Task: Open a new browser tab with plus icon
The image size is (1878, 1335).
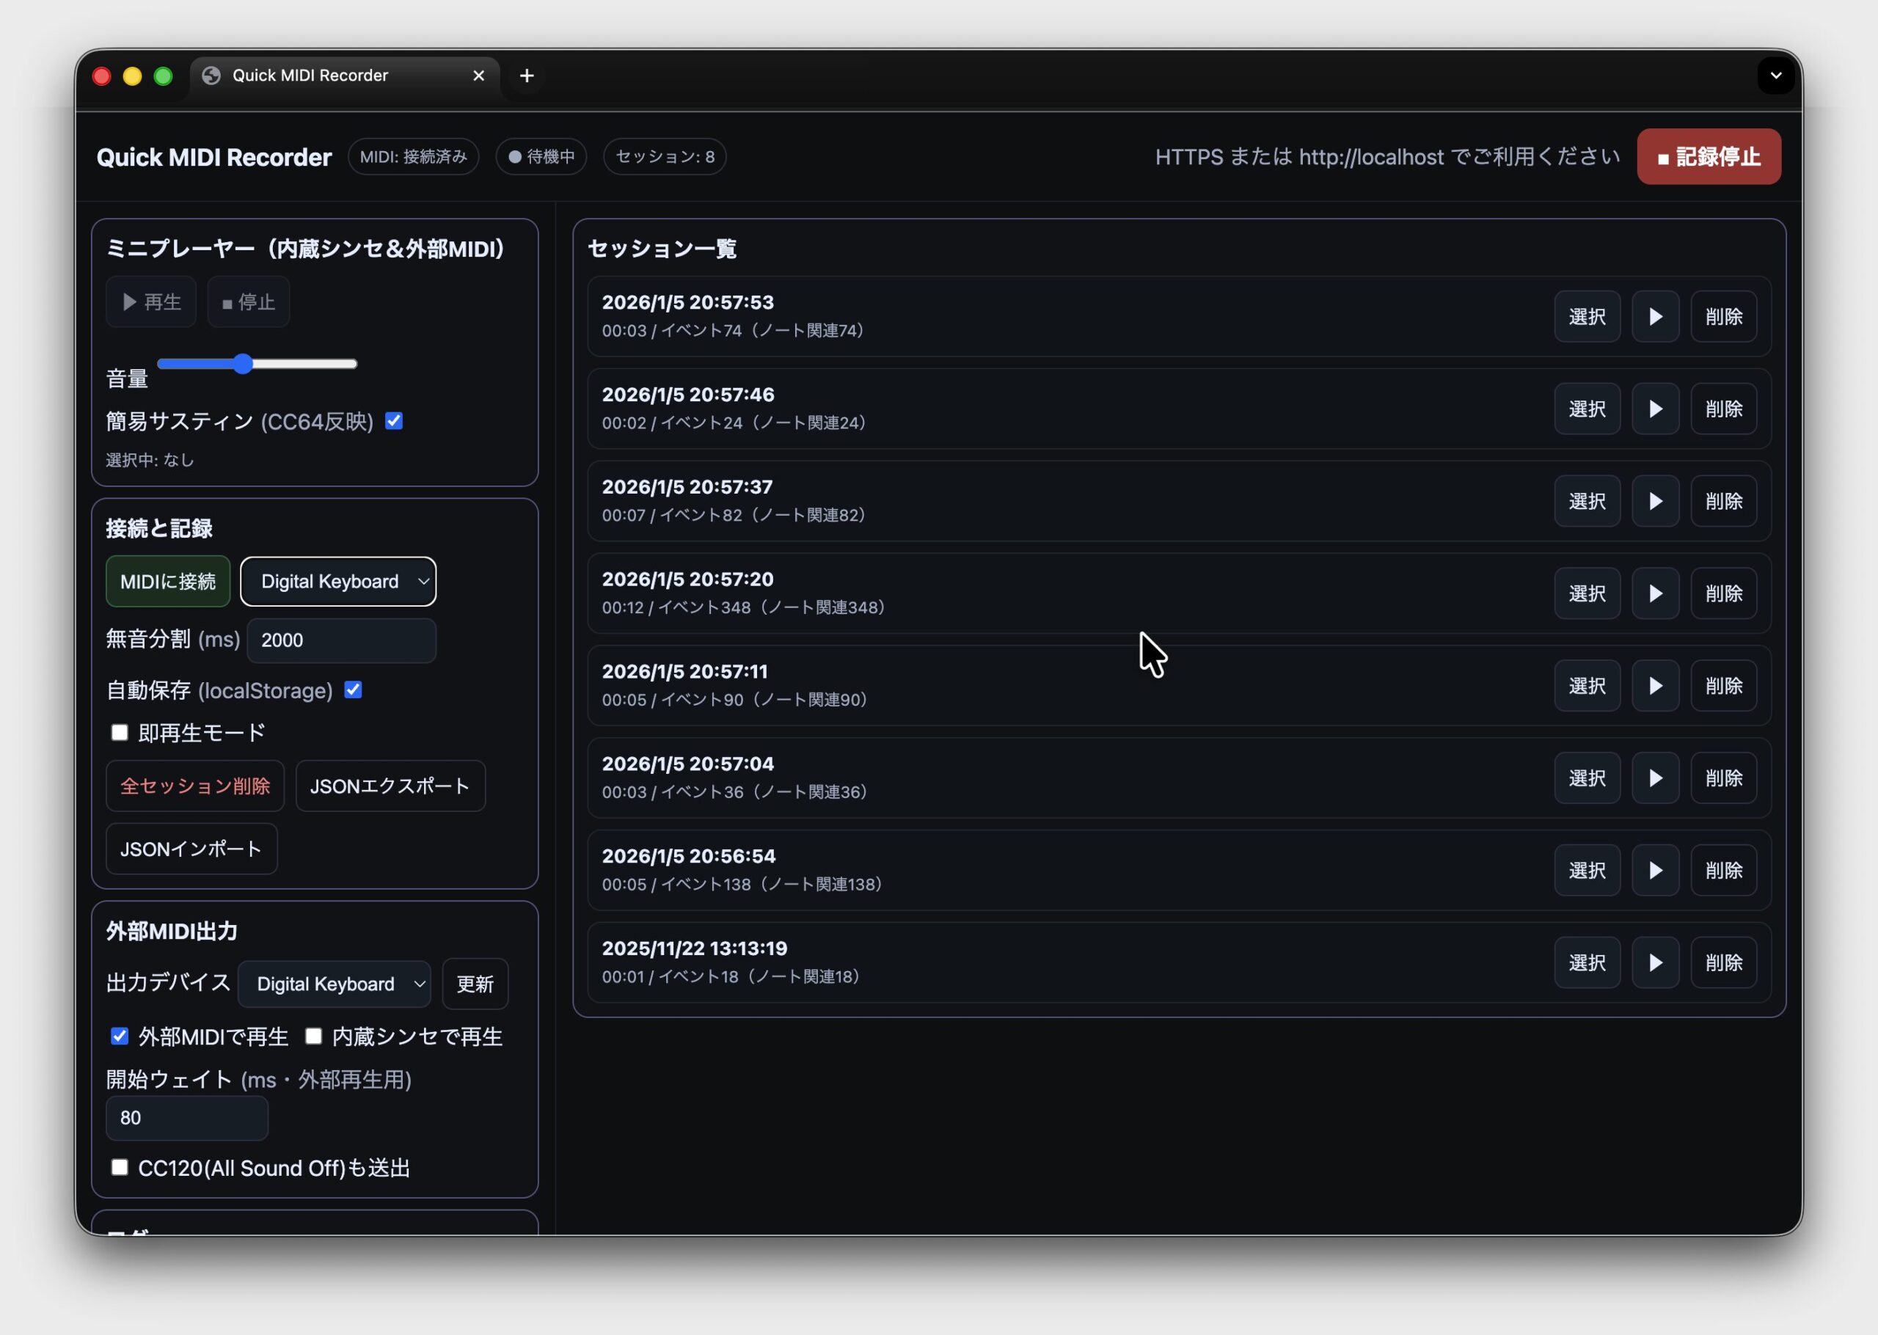Action: [527, 76]
